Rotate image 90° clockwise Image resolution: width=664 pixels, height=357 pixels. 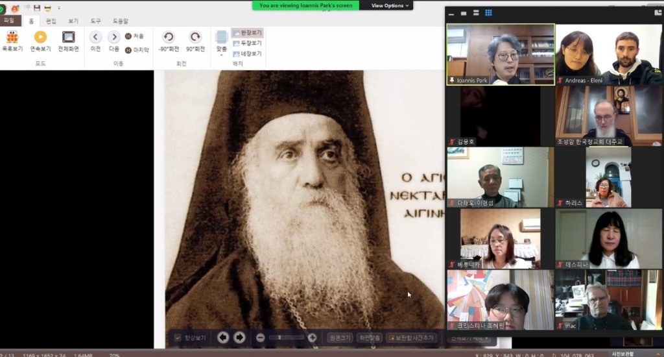pos(195,38)
